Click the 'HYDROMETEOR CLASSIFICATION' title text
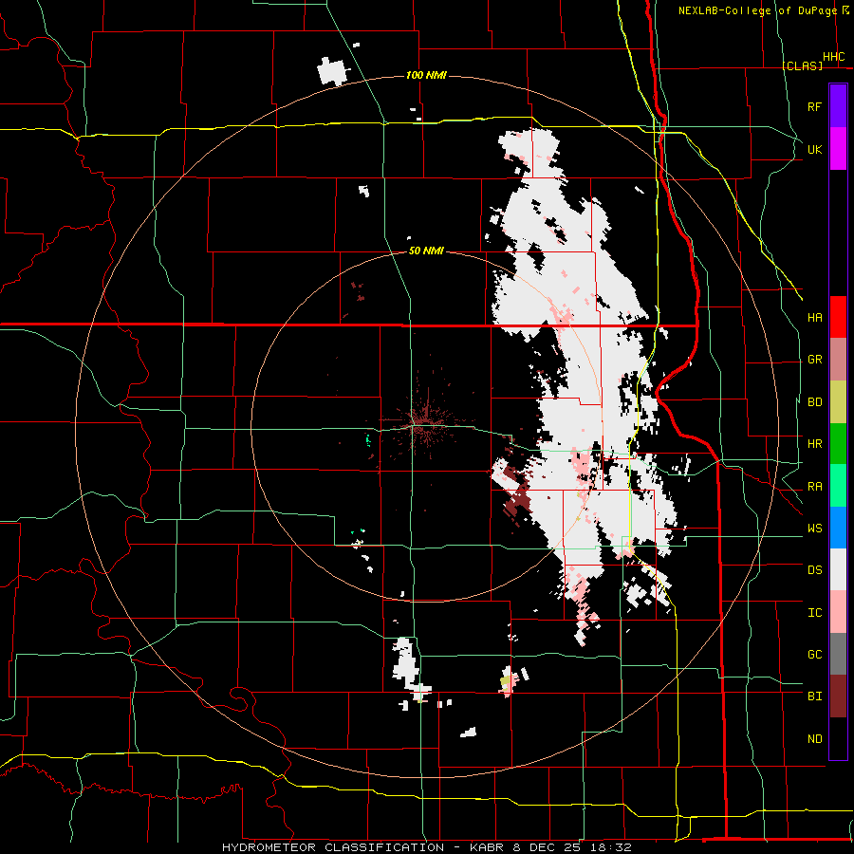854x854 pixels. pos(333,847)
